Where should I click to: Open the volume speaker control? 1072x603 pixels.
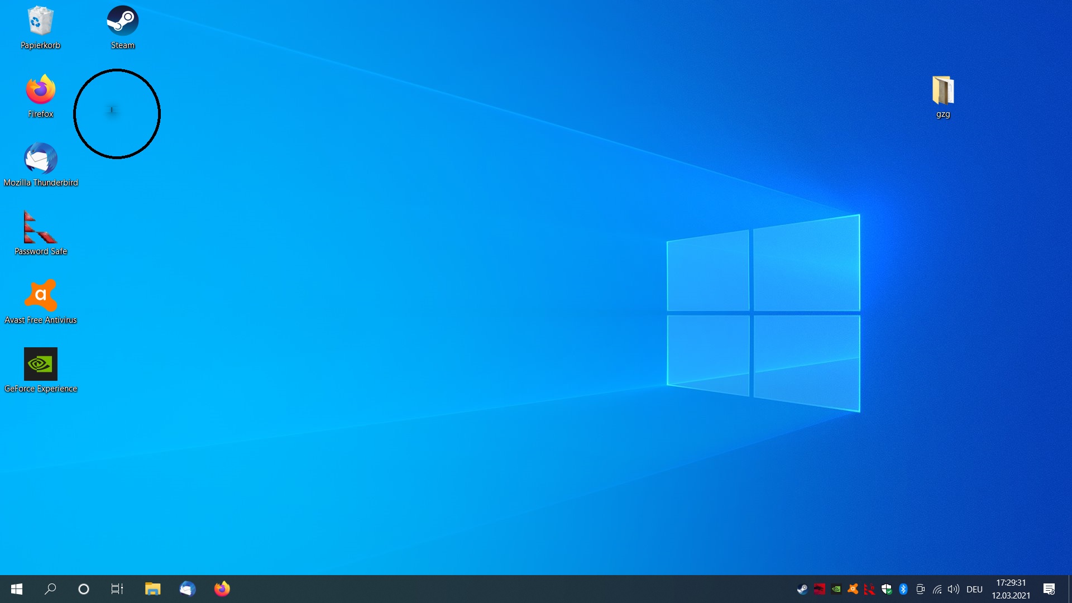pos(954,589)
